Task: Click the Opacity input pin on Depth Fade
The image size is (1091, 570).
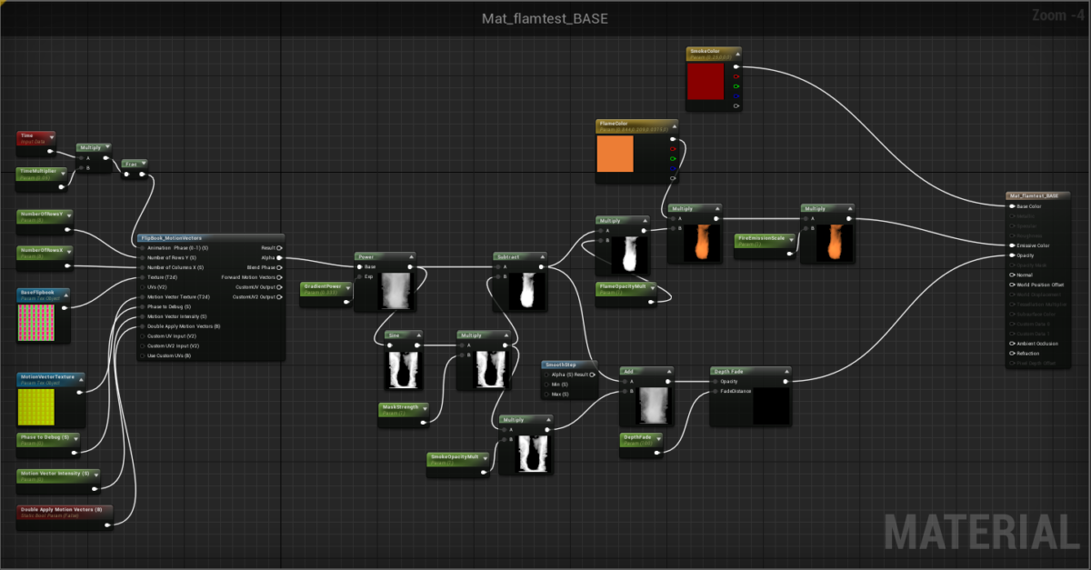Action: (715, 381)
